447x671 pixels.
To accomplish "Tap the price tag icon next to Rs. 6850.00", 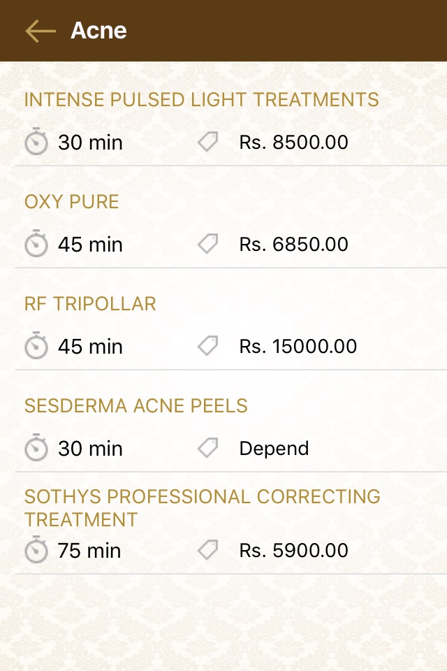I will click(207, 244).
